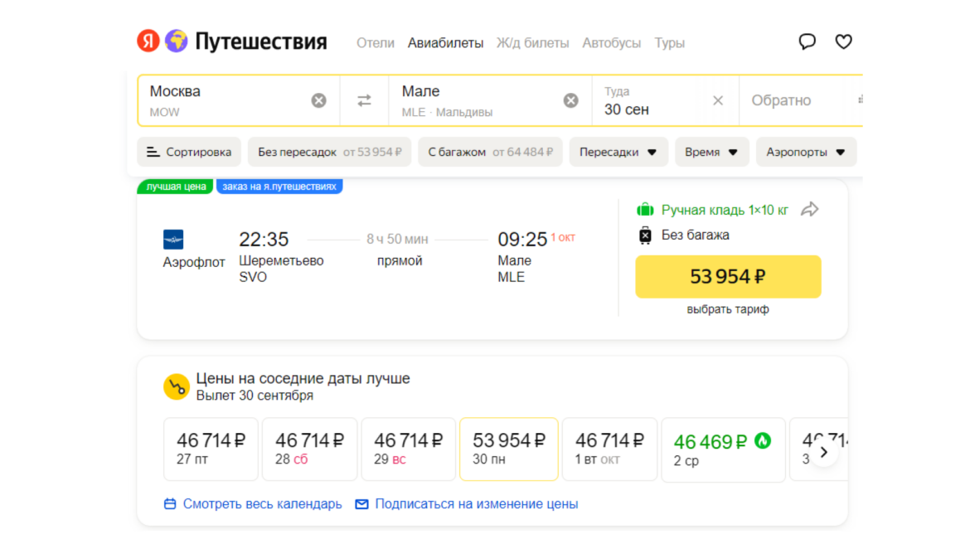The width and height of the screenshot is (975, 549).
Task: Choose the 46 469 ₽ date on 2 ср
Action: point(722,449)
